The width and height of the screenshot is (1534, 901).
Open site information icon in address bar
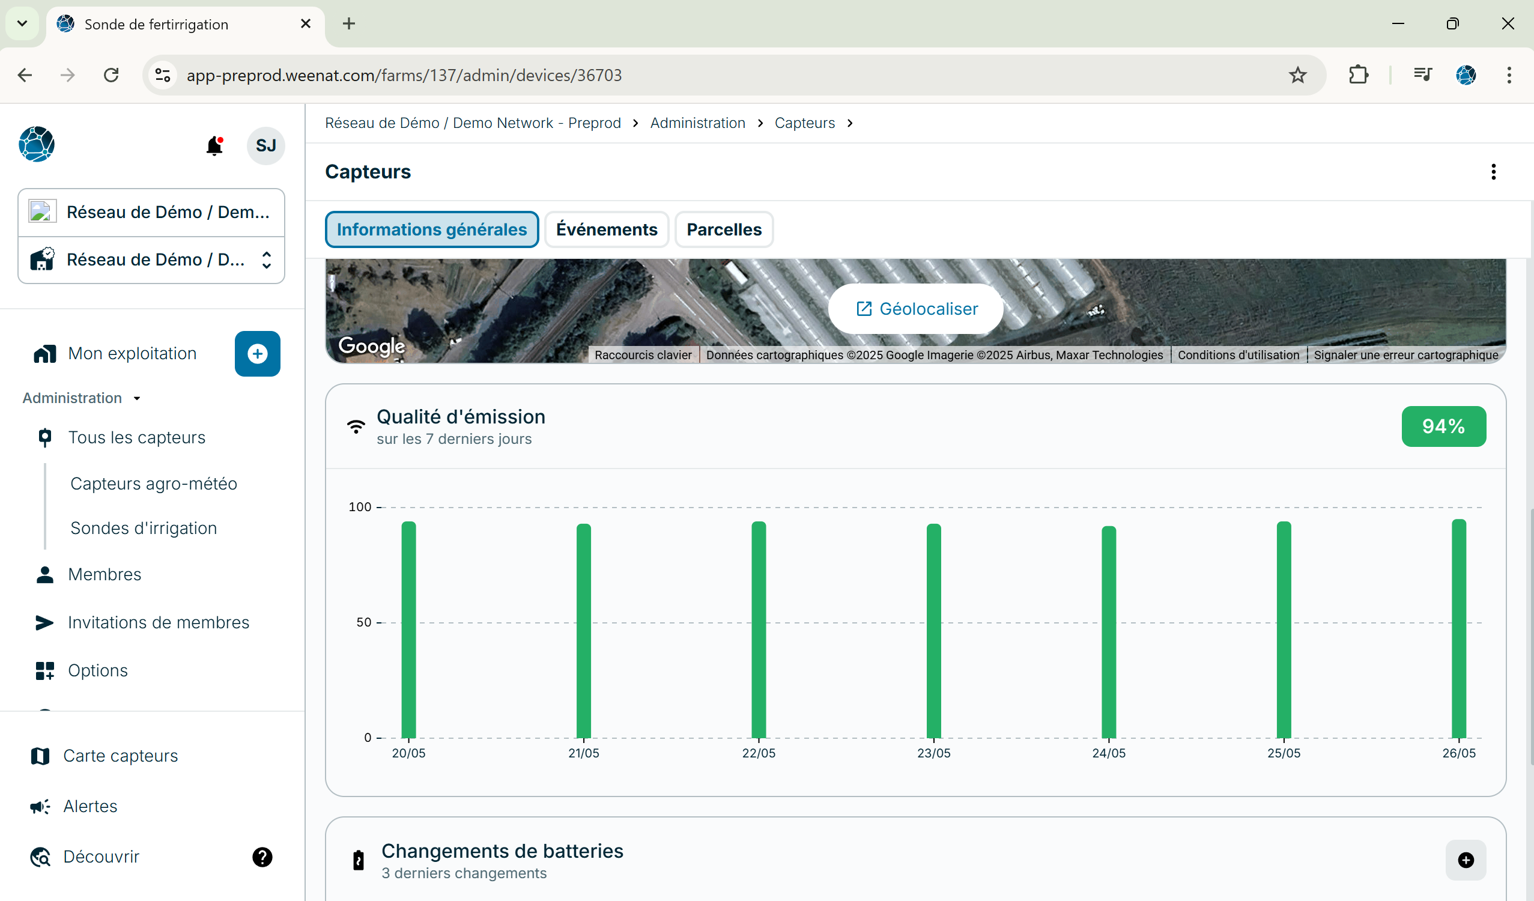click(163, 75)
